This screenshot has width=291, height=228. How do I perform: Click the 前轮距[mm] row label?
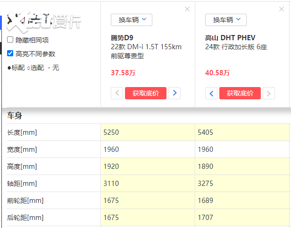click(25, 201)
